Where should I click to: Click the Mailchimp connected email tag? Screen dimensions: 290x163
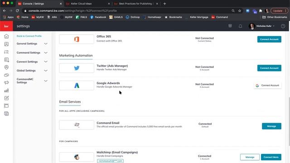pos(110,161)
